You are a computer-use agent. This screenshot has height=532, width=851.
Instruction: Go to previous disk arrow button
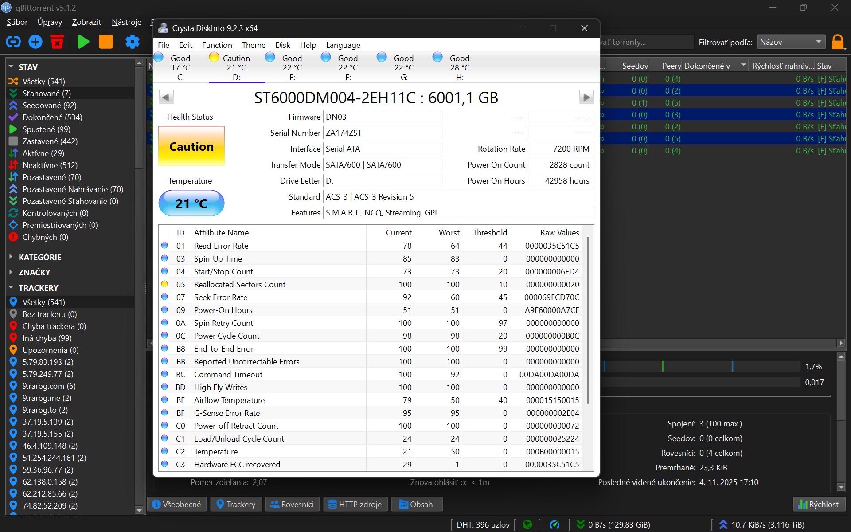pos(166,97)
